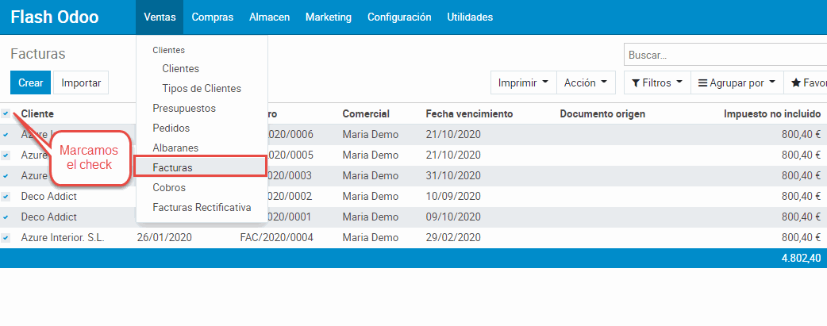Open the Configuración top menu
Image resolution: width=827 pixels, height=326 pixels.
(x=399, y=17)
